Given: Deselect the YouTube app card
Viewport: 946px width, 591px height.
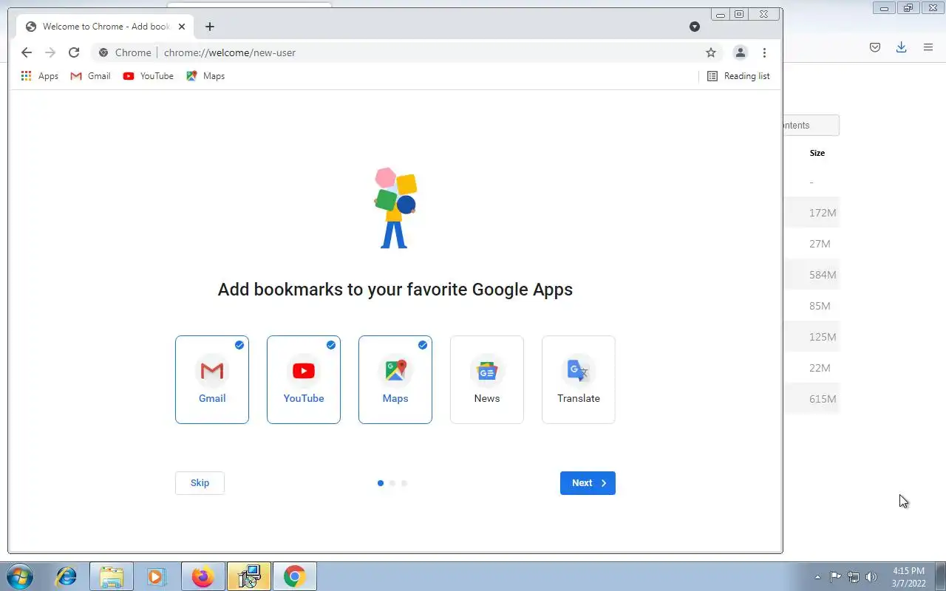Looking at the screenshot, I should (x=304, y=380).
